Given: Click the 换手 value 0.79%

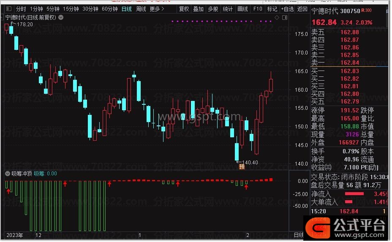Looking at the screenshot, I should (x=351, y=152).
